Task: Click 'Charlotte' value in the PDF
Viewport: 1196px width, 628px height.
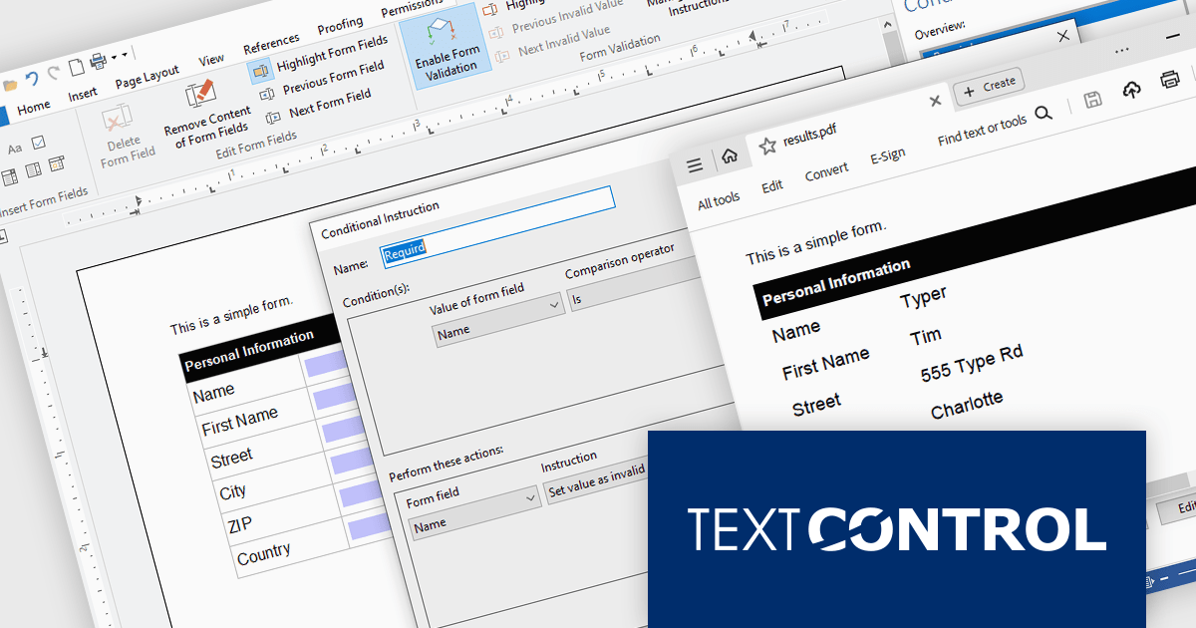Action: click(967, 406)
